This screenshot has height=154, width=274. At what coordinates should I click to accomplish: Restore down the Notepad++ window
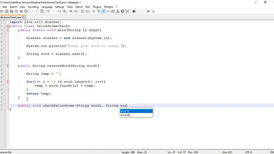click(265, 2)
